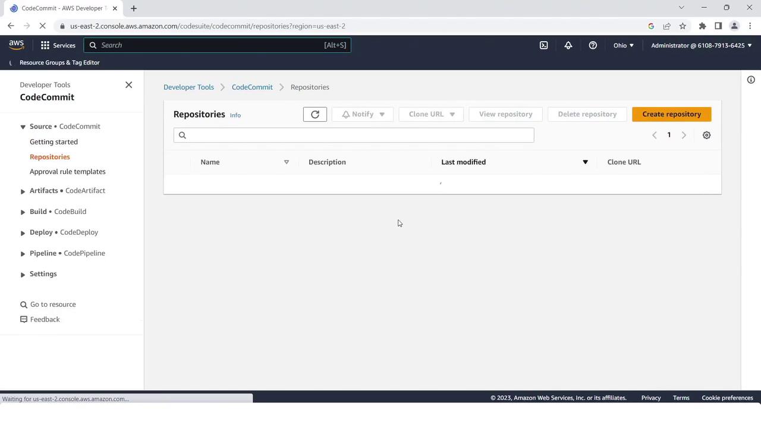
Task: Open the notifications bell icon
Action: point(568,45)
